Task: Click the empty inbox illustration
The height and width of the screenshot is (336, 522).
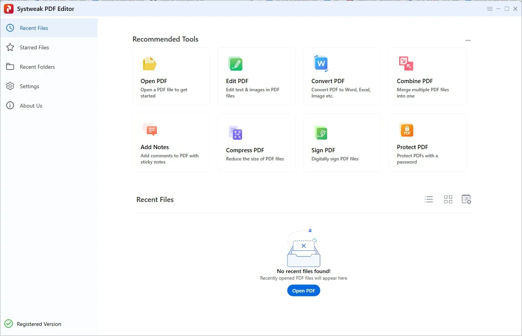Action: click(x=304, y=247)
